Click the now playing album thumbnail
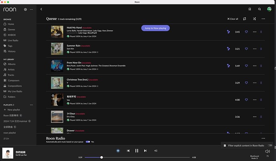 click(x=8, y=153)
